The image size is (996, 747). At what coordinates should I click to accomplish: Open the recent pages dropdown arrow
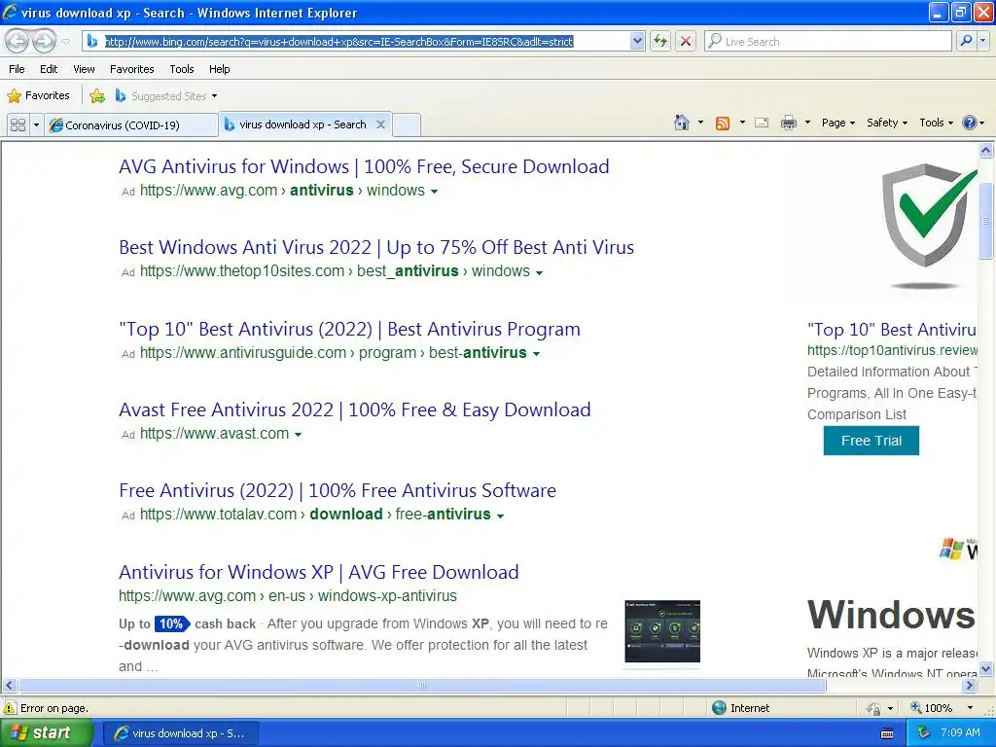tap(65, 42)
